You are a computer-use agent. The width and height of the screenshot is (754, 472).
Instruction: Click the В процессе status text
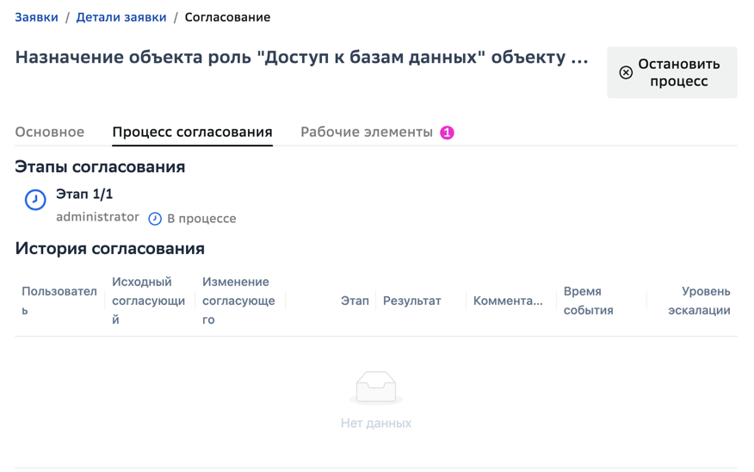pos(201,219)
